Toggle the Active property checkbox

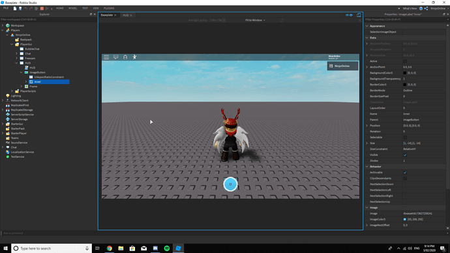pyautogui.click(x=405, y=61)
